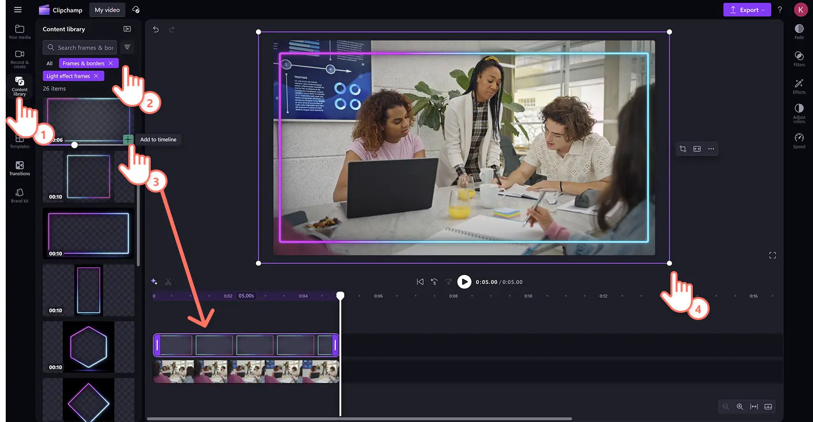
Task: Click the top-left resize handle of preview
Action: click(258, 32)
